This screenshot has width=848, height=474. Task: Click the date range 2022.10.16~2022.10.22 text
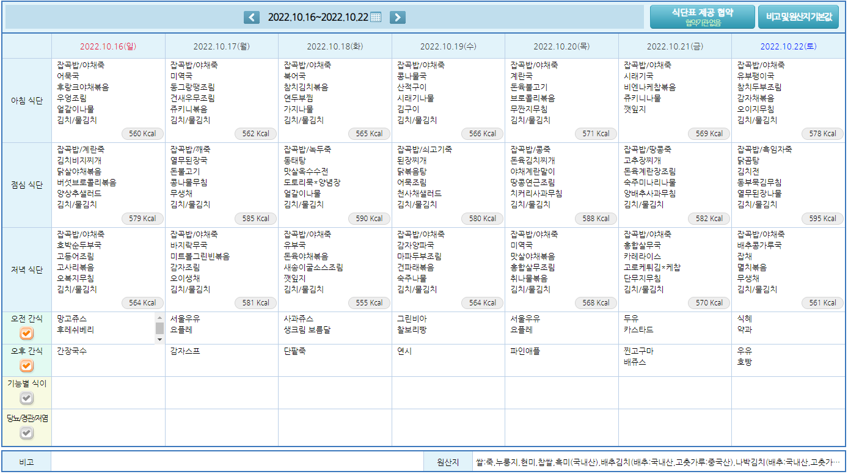pyautogui.click(x=318, y=17)
